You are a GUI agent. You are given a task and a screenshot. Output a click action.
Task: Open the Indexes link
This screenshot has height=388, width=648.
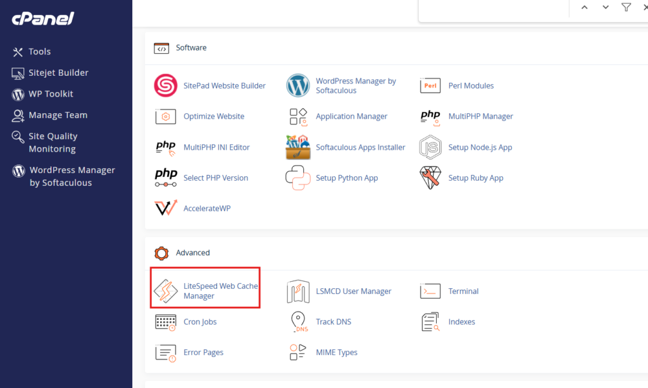point(461,322)
